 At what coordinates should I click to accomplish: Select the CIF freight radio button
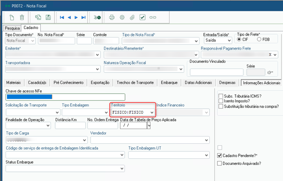pyautogui.click(x=239, y=39)
